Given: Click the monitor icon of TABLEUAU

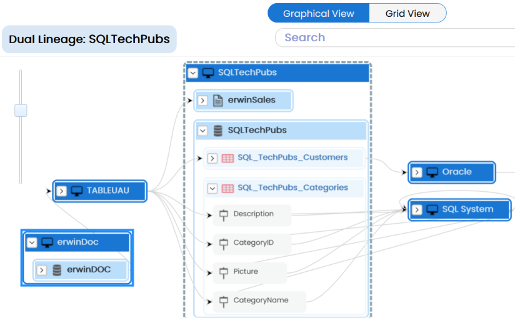Looking at the screenshot, I should (x=77, y=191).
